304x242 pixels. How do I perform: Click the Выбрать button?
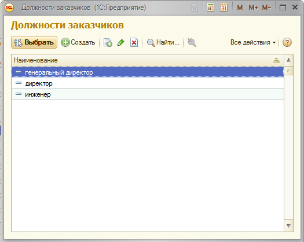pos(34,42)
